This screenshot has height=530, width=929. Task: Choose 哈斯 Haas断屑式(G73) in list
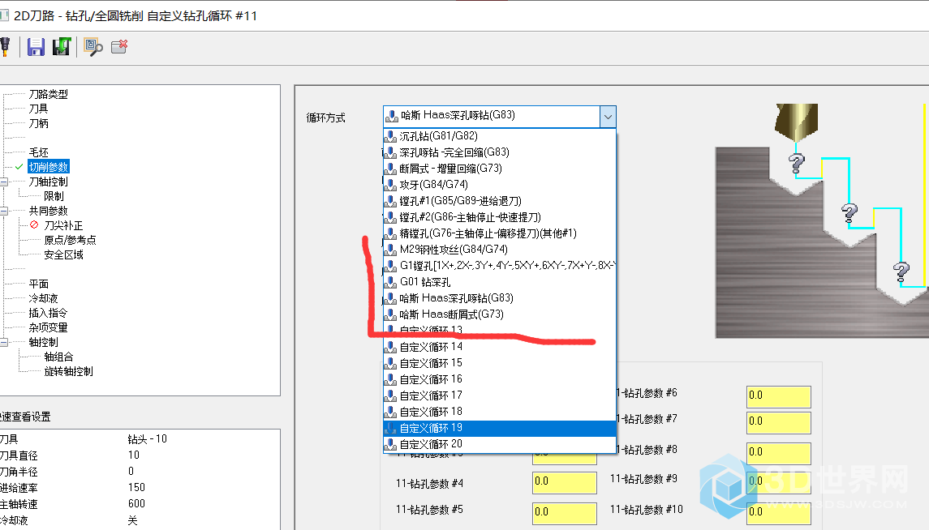pos(500,314)
